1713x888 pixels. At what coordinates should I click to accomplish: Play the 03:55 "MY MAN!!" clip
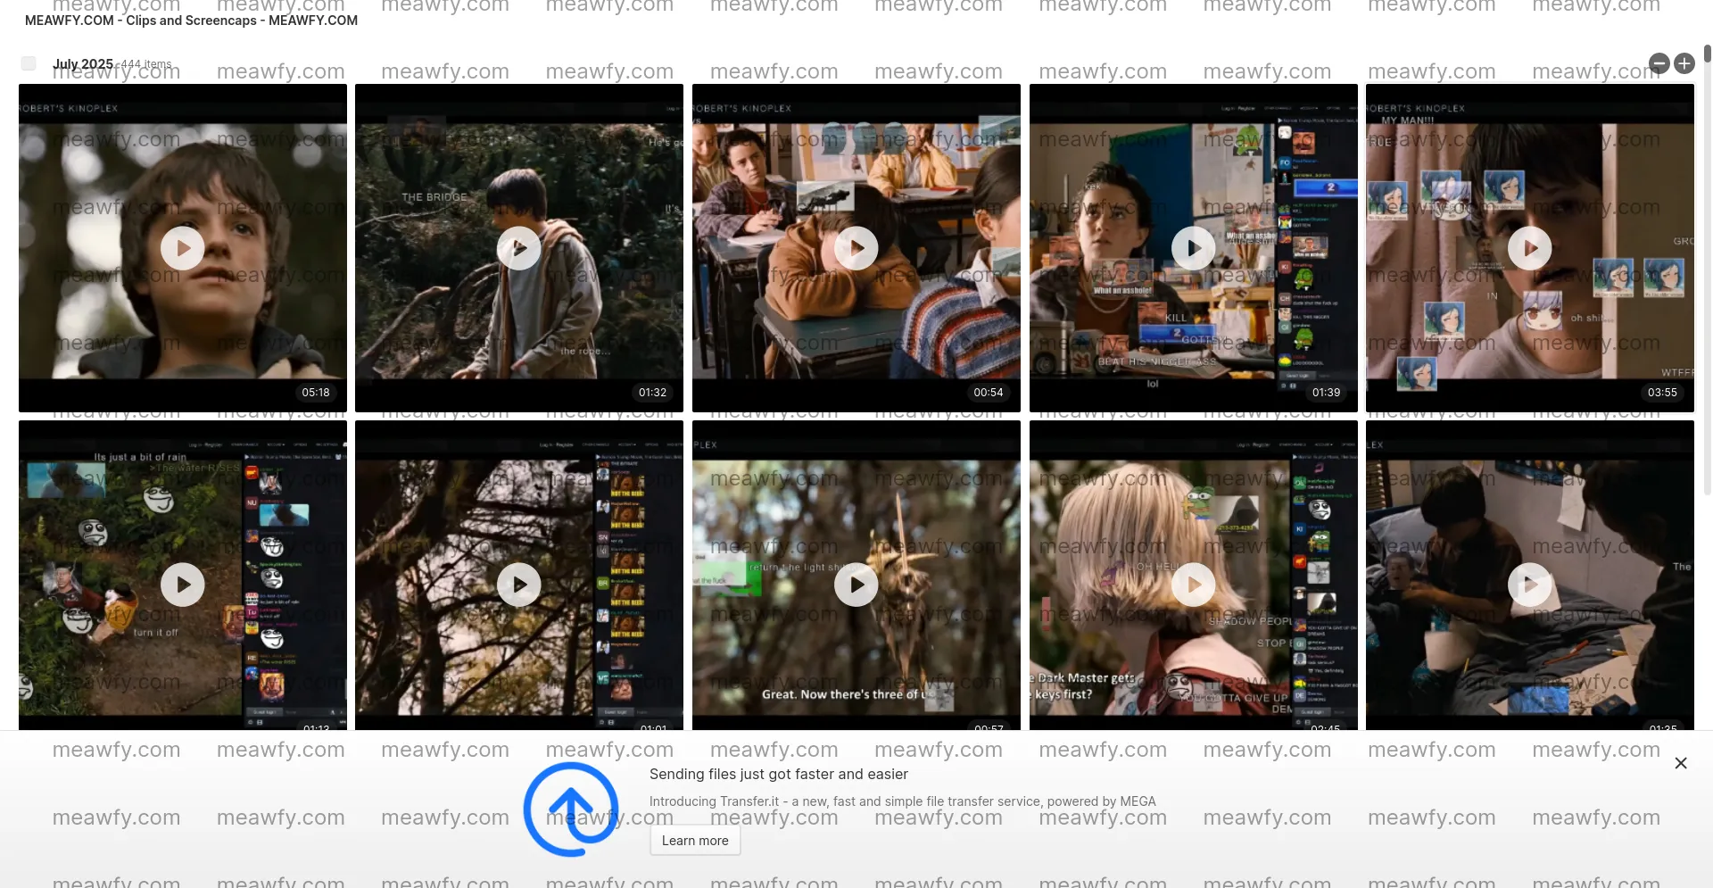coord(1529,248)
